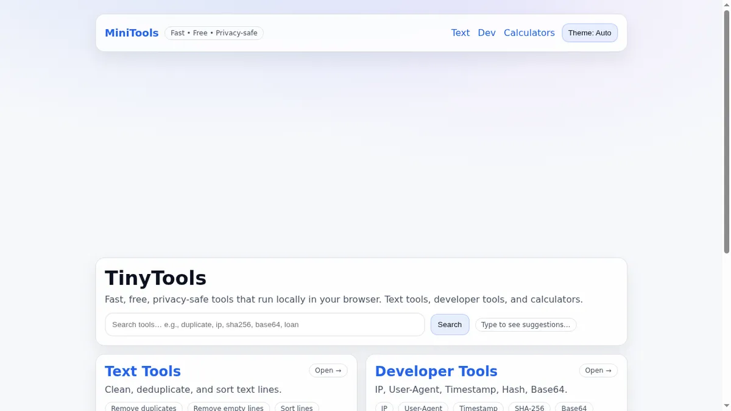731x411 pixels.
Task: Open the Dev nav item
Action: tap(487, 33)
